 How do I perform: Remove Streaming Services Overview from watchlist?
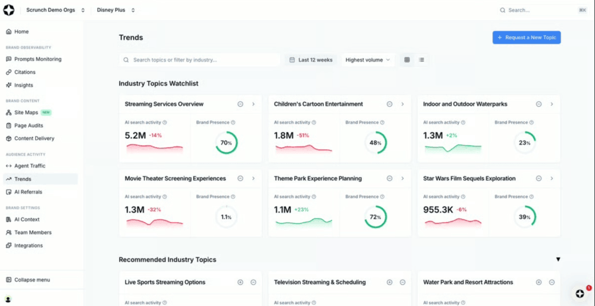point(240,104)
